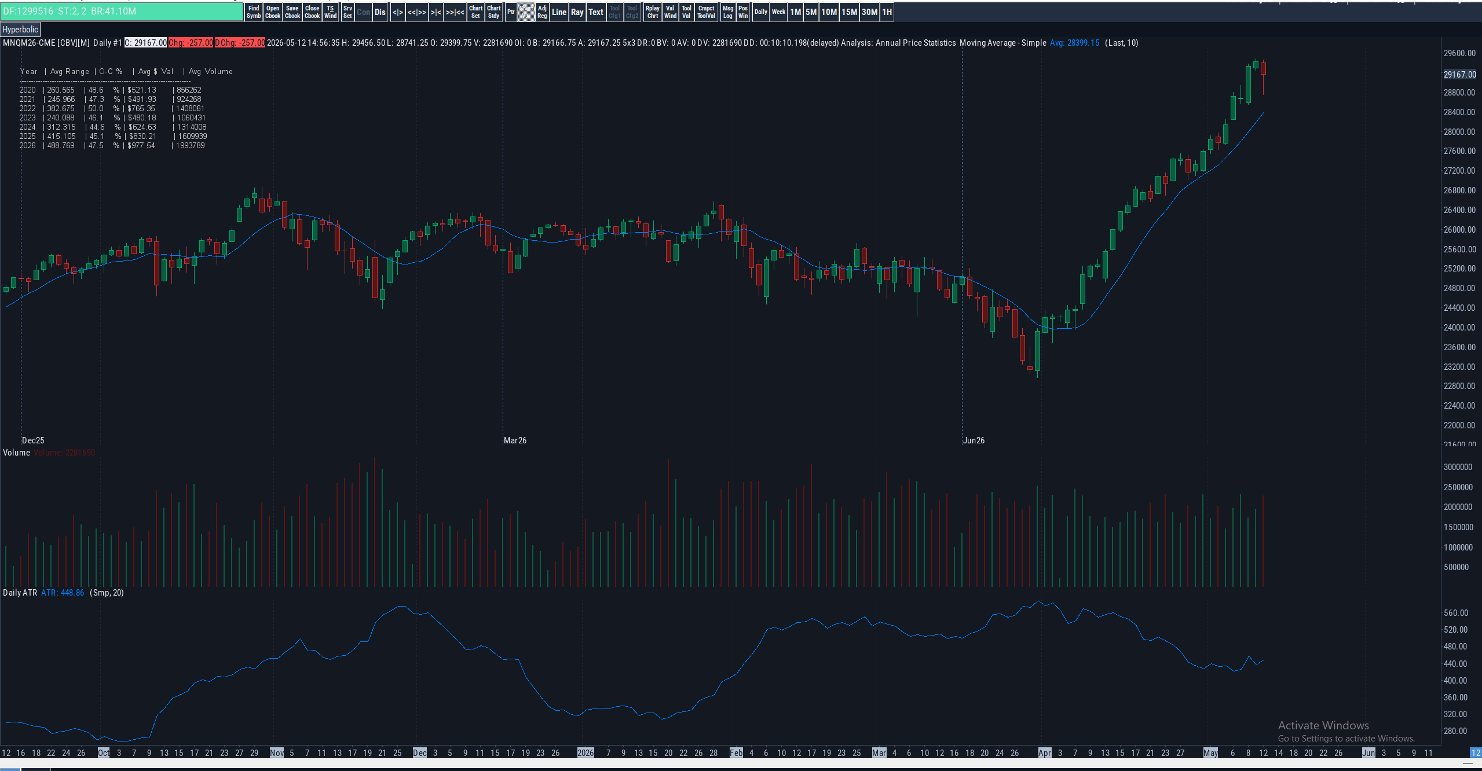Open the Trade Service window (TS Wind)
The image size is (1482, 771).
coord(330,12)
